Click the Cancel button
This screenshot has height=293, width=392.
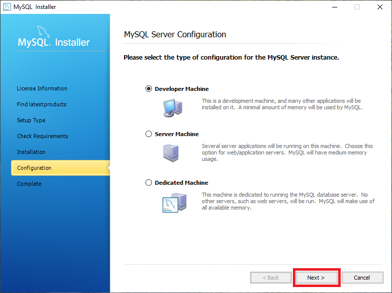coord(362,278)
